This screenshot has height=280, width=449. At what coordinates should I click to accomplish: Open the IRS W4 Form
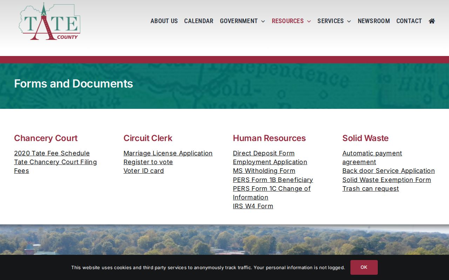[x=253, y=206]
